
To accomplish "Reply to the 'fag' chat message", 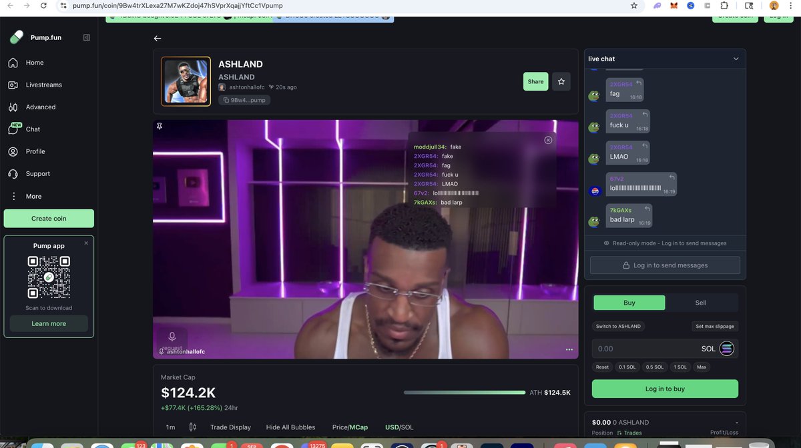I will click(639, 83).
